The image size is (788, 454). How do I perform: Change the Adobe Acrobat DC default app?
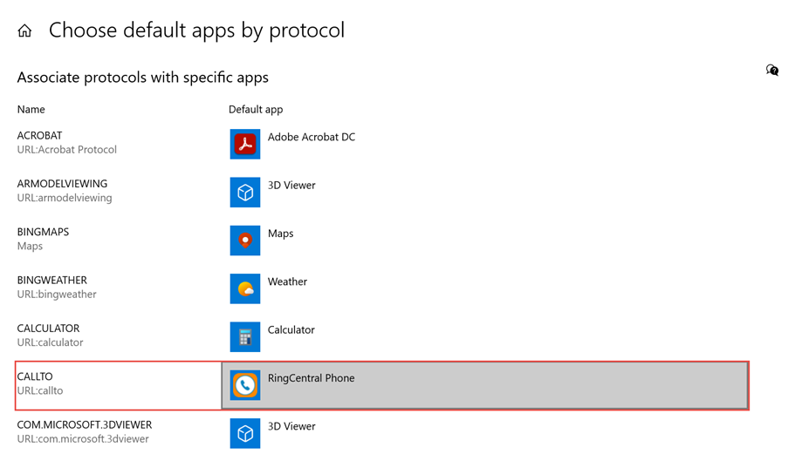click(311, 137)
